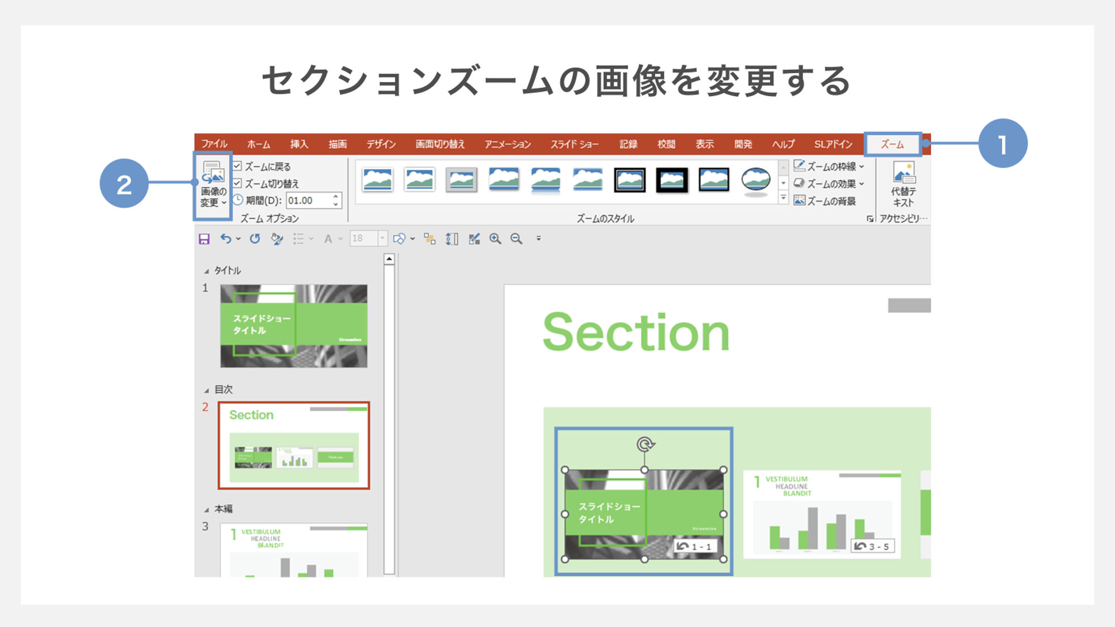Switch to the ズーム tab

click(893, 144)
